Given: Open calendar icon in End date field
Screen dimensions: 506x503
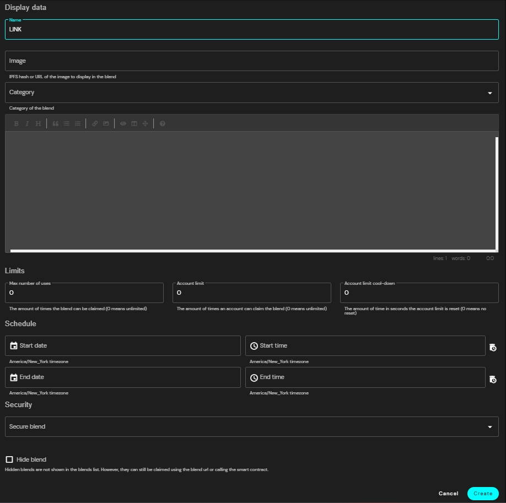Looking at the screenshot, I should point(14,377).
